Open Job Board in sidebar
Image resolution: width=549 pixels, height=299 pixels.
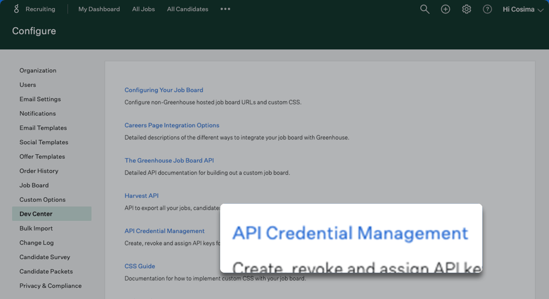[34, 185]
